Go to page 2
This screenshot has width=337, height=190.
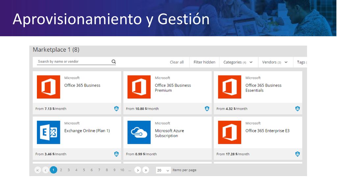(x=61, y=170)
